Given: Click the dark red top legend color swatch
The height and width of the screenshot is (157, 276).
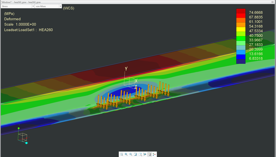Looking at the screenshot, I should point(241,11).
